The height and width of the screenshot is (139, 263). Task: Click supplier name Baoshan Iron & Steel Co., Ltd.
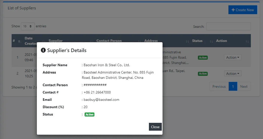pyautogui.click(x=107, y=65)
